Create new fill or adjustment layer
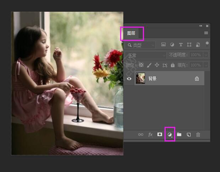Image resolution: width=220 pixels, height=172 pixels. pos(170,135)
